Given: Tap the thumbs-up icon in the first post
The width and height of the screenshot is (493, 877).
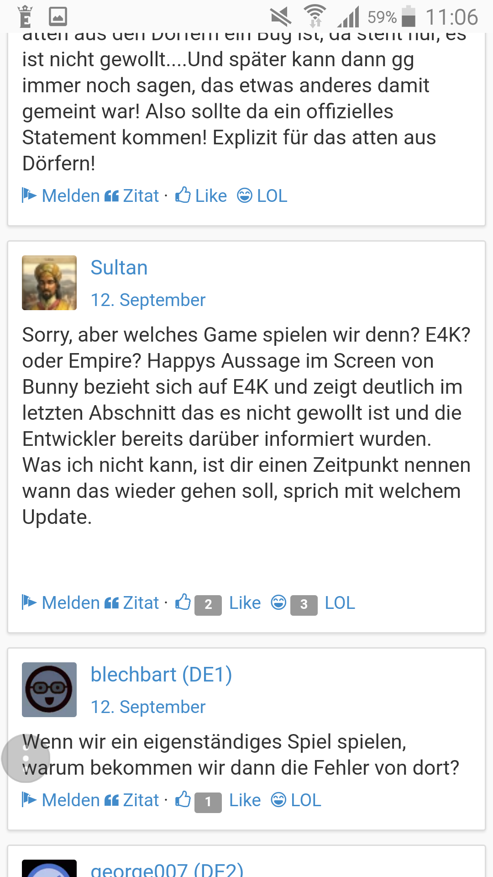Looking at the screenshot, I should tap(183, 195).
